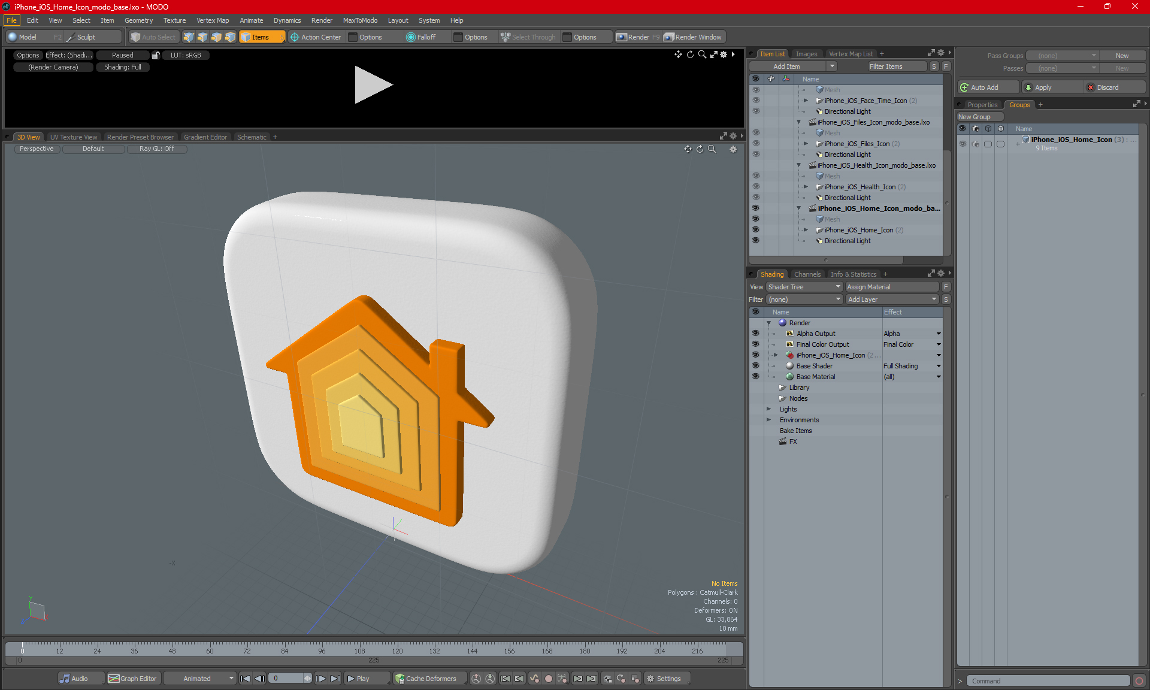Start the preview render play button
Viewport: 1150px width, 690px height.
(x=373, y=85)
